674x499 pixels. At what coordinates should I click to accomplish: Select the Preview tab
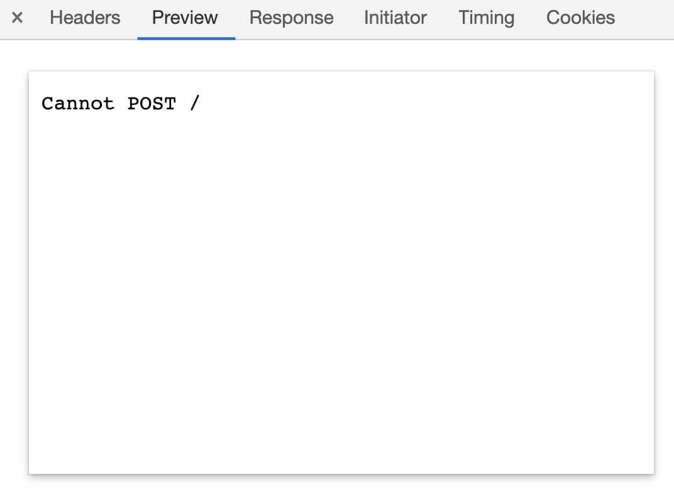coord(185,18)
